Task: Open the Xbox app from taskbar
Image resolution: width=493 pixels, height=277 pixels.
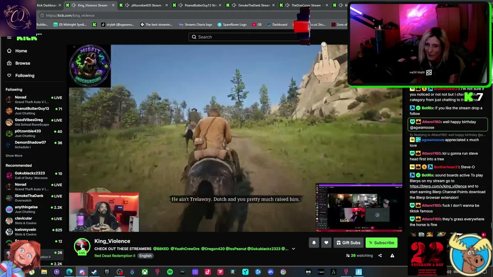Action: coord(144,272)
